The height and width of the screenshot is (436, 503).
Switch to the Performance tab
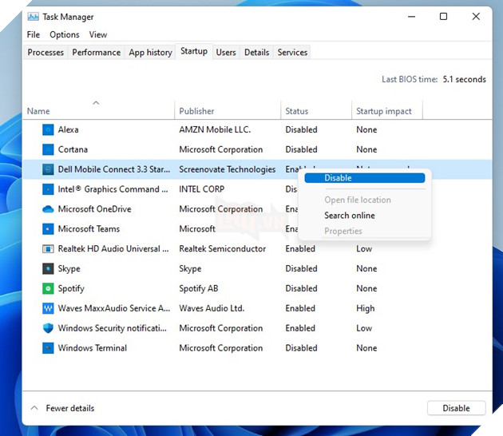click(97, 52)
